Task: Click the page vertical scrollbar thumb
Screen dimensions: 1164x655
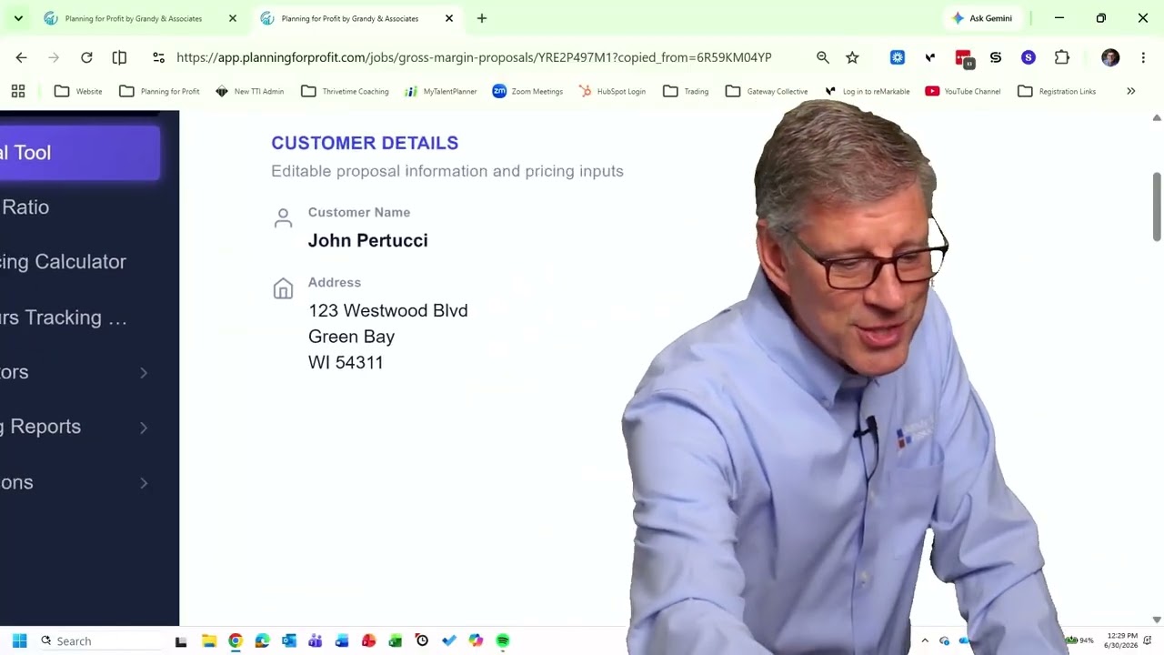Action: (x=1157, y=207)
